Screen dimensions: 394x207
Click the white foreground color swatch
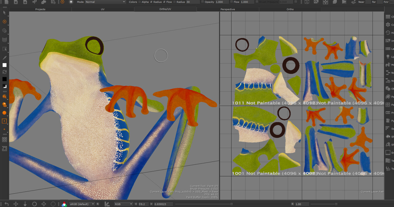click(x=4, y=65)
